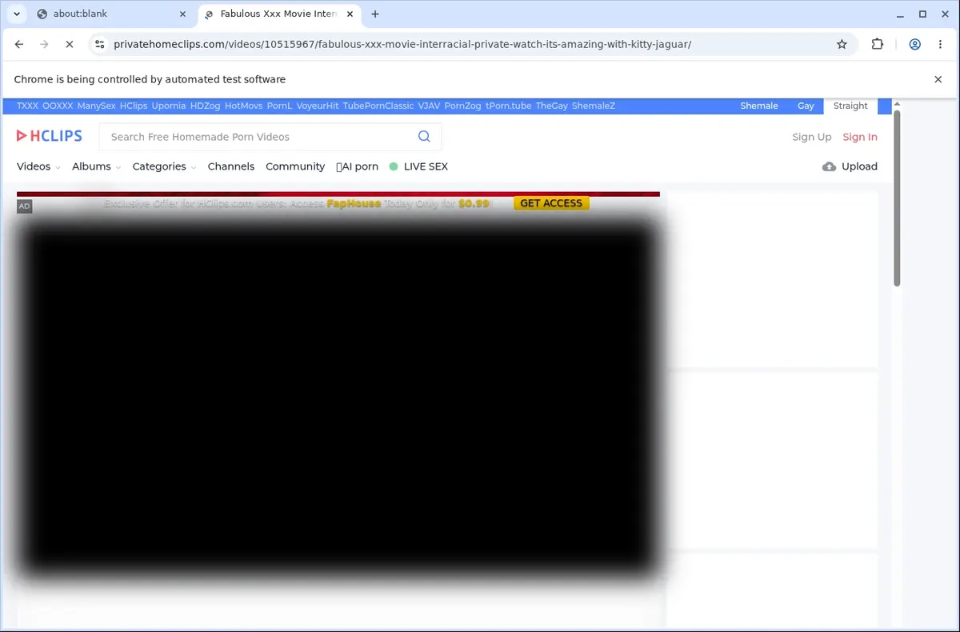Click the green LIVE status dot

point(394,166)
